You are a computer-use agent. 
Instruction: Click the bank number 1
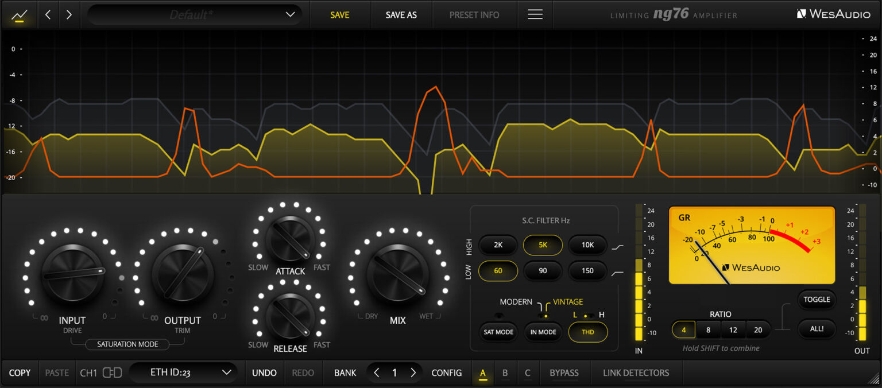[394, 373]
